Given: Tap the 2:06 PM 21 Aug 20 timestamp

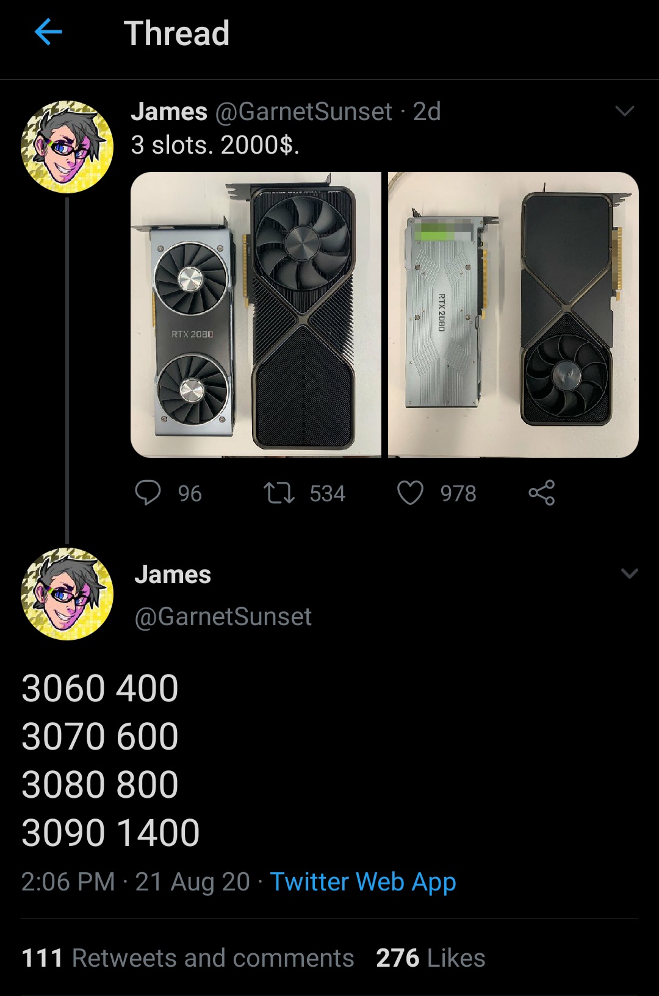Looking at the screenshot, I should 135,882.
